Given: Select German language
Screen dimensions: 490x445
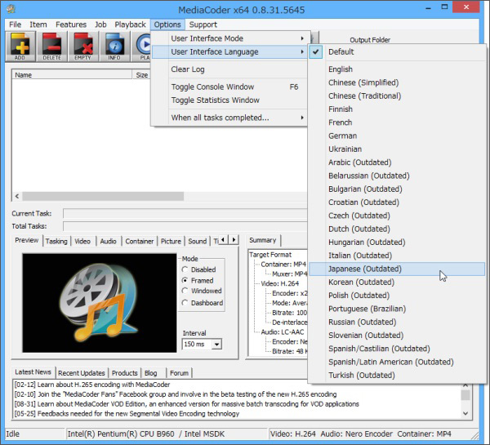Looking at the screenshot, I should click(397, 136).
